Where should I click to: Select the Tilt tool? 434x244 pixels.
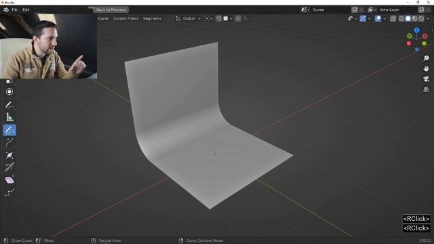pyautogui.click(x=9, y=167)
